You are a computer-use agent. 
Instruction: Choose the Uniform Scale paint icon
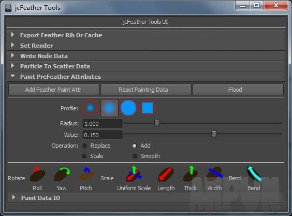134,174
